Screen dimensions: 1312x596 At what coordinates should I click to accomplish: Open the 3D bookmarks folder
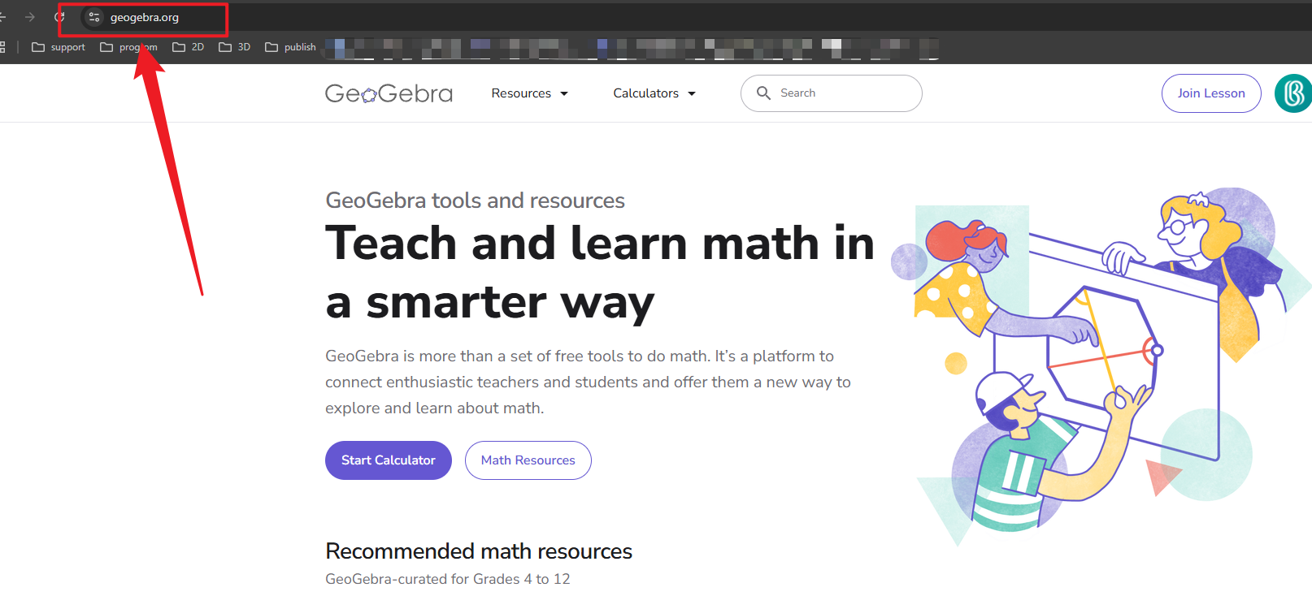pyautogui.click(x=235, y=47)
